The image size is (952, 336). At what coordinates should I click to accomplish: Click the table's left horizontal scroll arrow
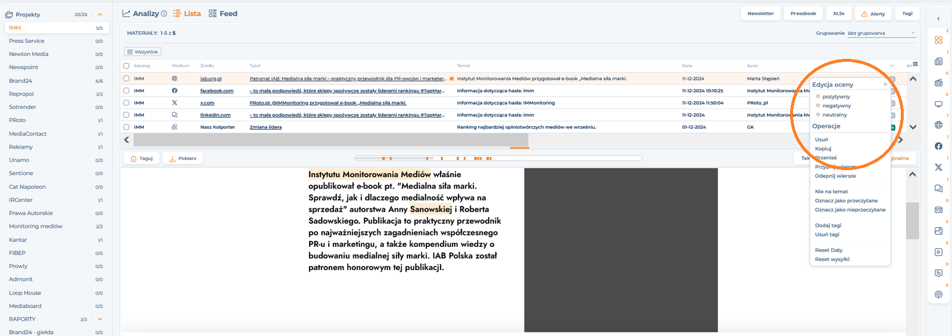click(127, 140)
